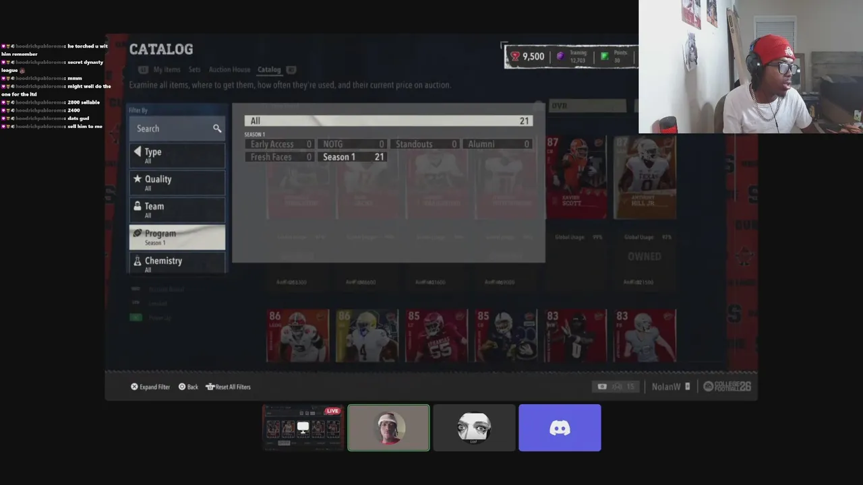Open the OVR sort dropdown
Viewport: 863px width, 485px height.
coord(588,106)
